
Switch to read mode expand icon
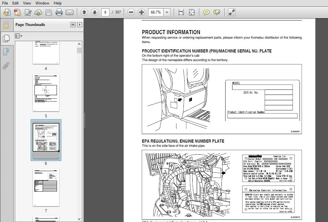(x=232, y=12)
